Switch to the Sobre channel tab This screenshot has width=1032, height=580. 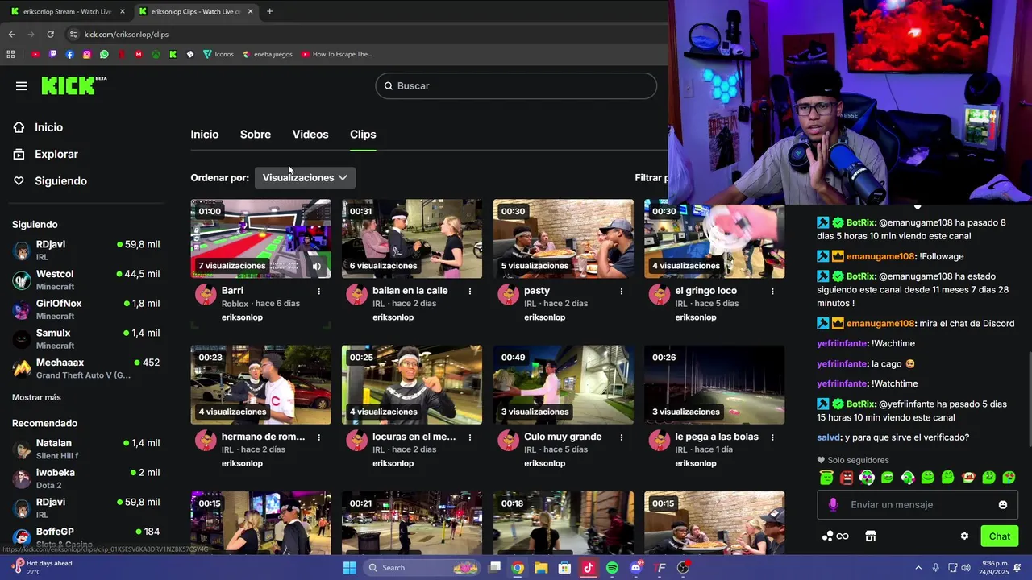click(x=256, y=135)
